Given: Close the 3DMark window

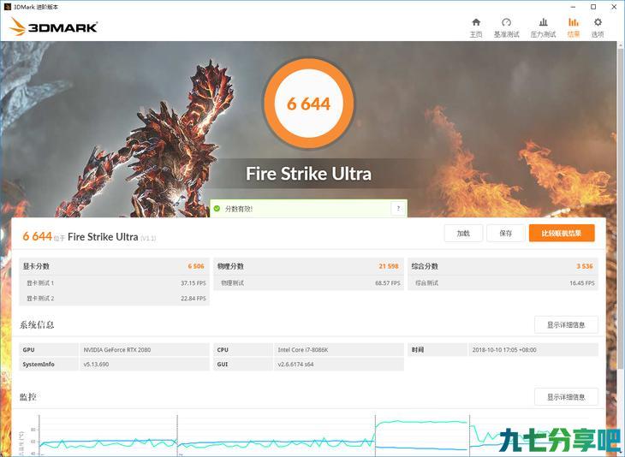Looking at the screenshot, I should 614,7.
